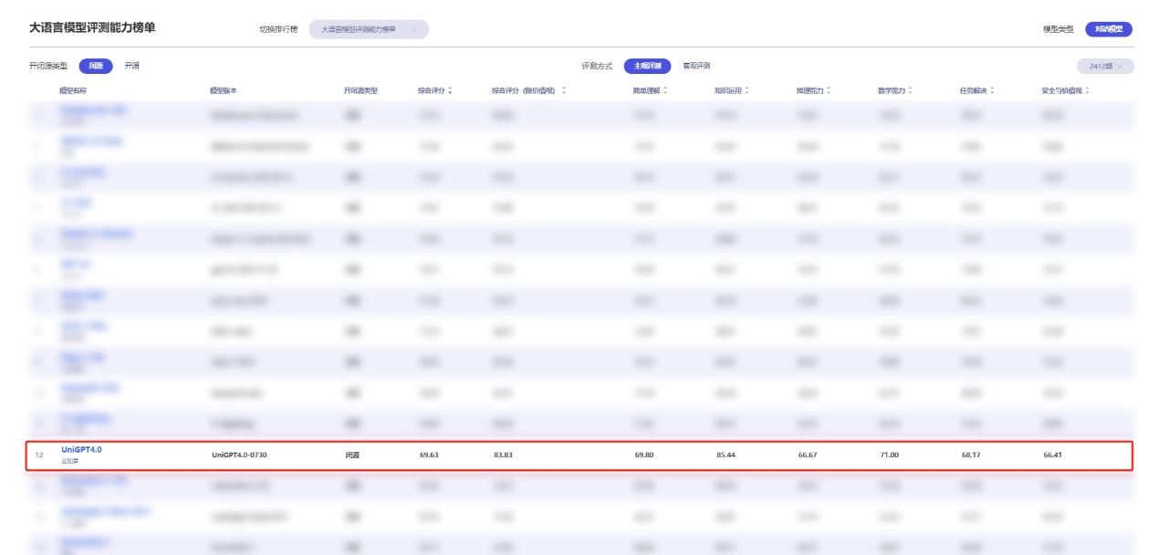Click chevron arrow in leaderboard selector

point(414,29)
